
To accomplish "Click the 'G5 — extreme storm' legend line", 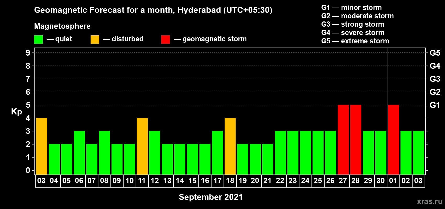I will pyautogui.click(x=355, y=41).
